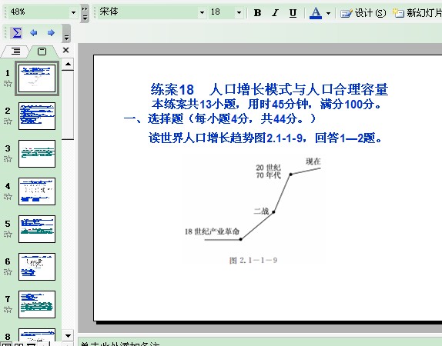Select slide 7 thumbnail
442x346 pixels.
coord(37,304)
